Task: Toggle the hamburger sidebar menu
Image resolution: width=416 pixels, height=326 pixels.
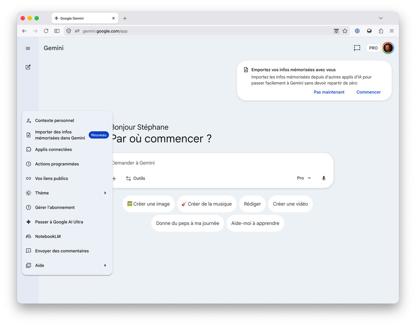Action: click(x=28, y=48)
